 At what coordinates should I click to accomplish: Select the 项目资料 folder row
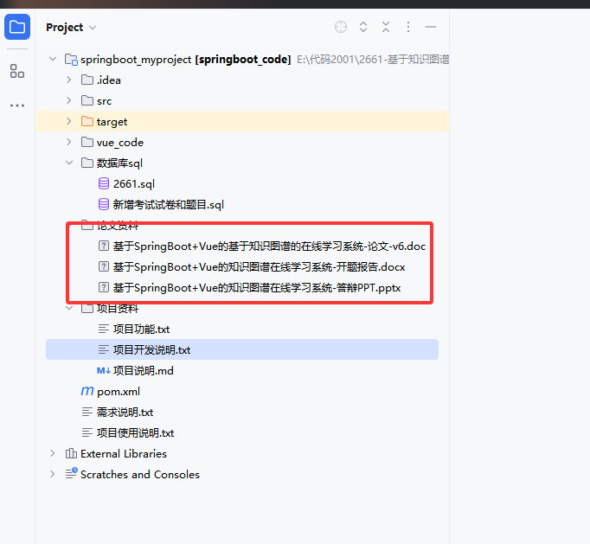point(242,308)
